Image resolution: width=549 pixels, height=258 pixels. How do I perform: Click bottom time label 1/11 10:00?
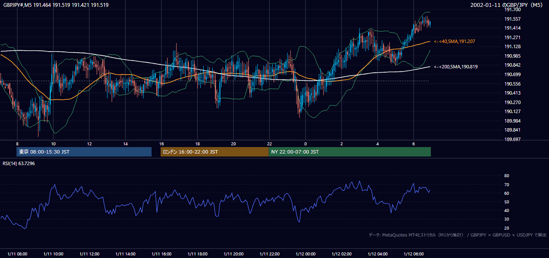coord(53,254)
